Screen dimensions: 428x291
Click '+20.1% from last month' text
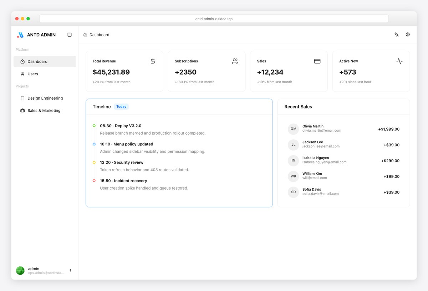(112, 82)
